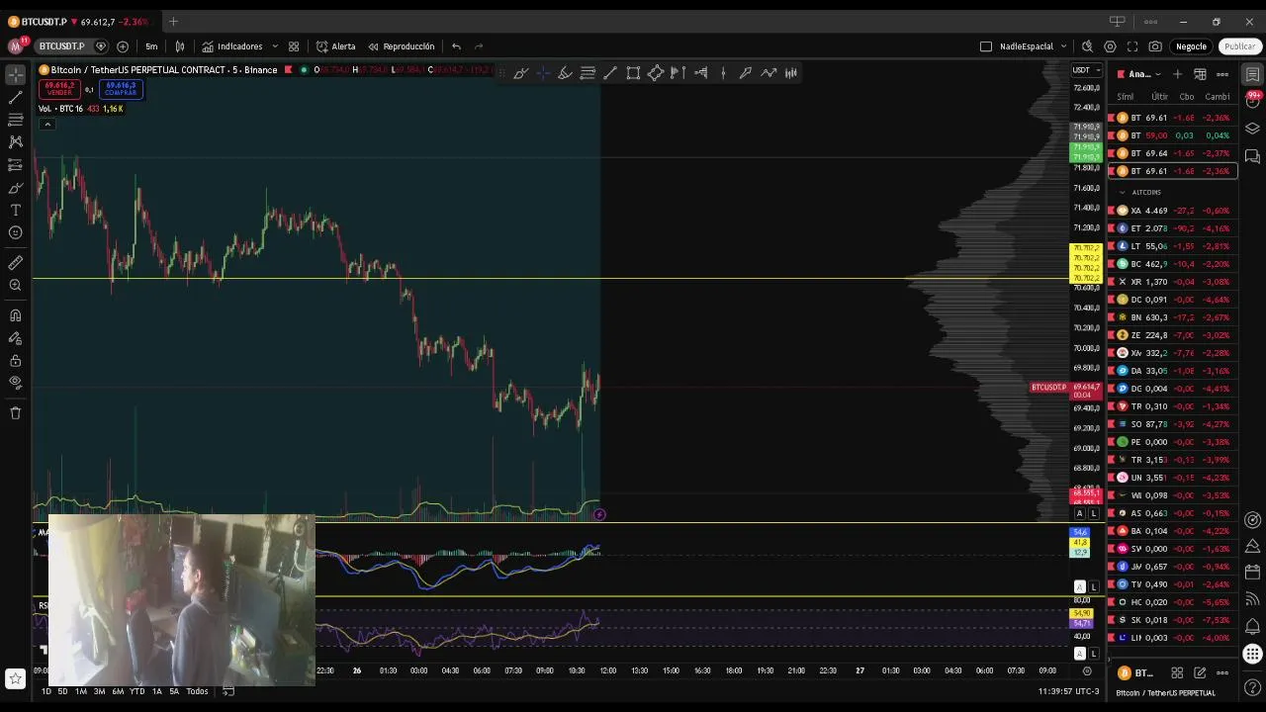Expand the Indicadores favorites dropdown arrow
1266x712 pixels.
(x=275, y=46)
